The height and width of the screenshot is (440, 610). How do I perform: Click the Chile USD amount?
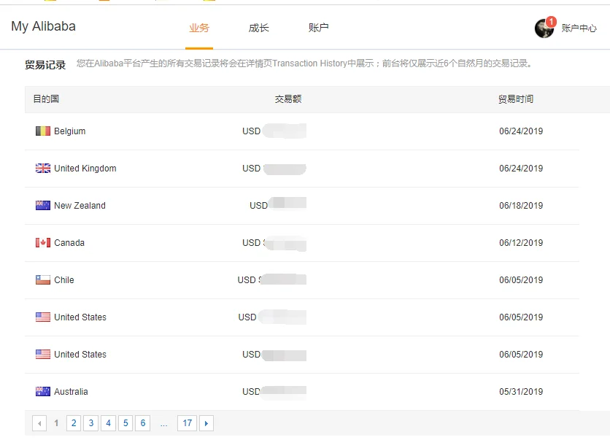pos(272,279)
